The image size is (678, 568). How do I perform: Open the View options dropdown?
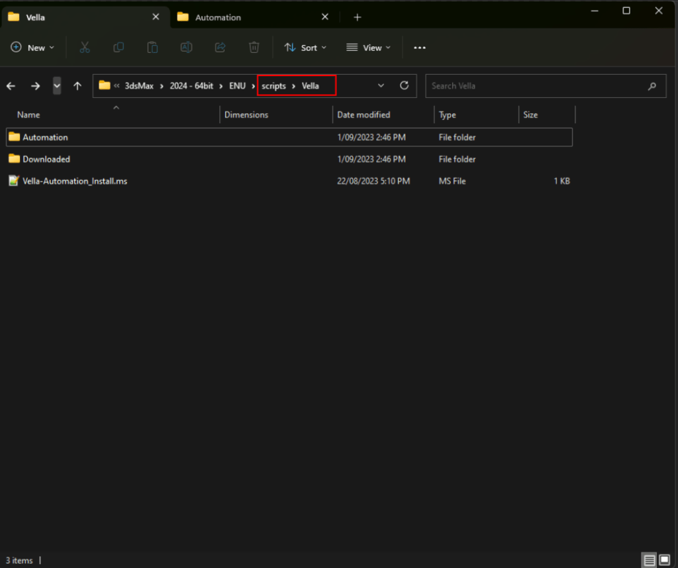[369, 48]
